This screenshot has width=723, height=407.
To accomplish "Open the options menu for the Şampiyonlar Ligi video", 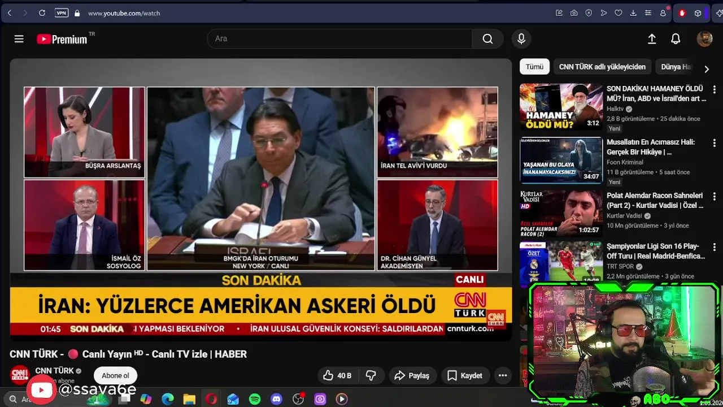I will click(715, 247).
